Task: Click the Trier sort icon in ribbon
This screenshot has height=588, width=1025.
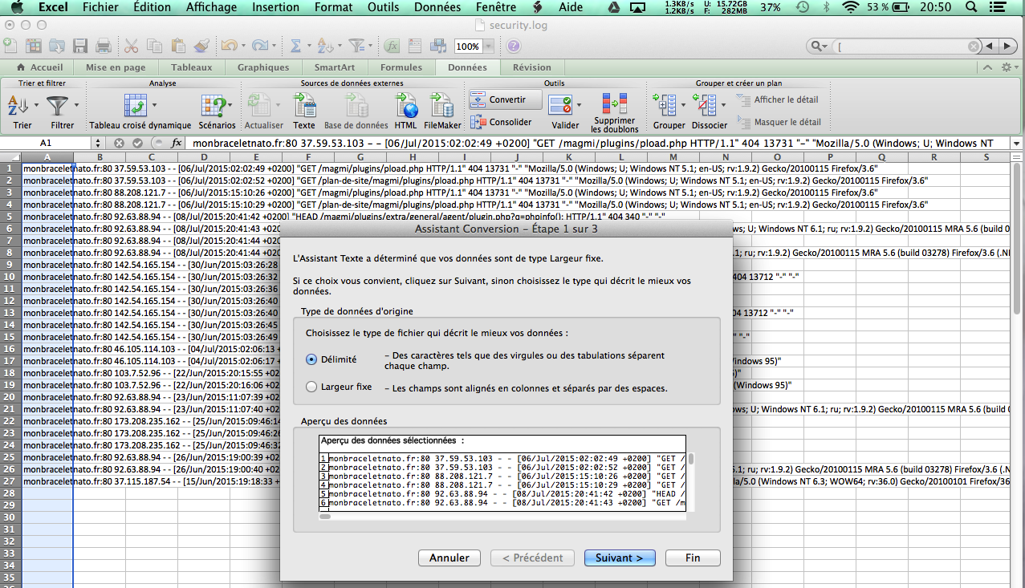Action: (x=18, y=105)
